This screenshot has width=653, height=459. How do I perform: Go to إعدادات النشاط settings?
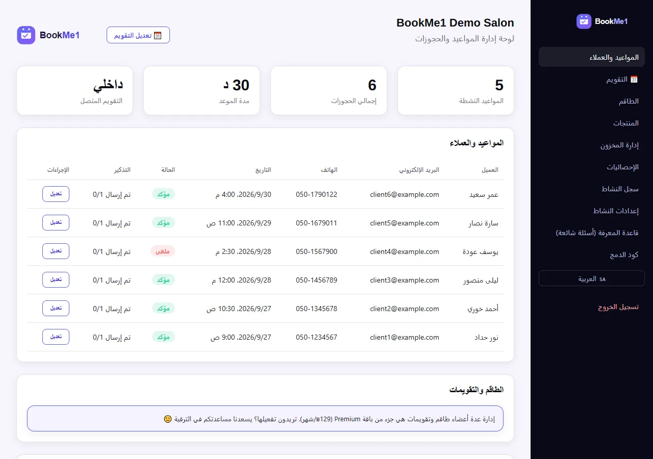592,211
